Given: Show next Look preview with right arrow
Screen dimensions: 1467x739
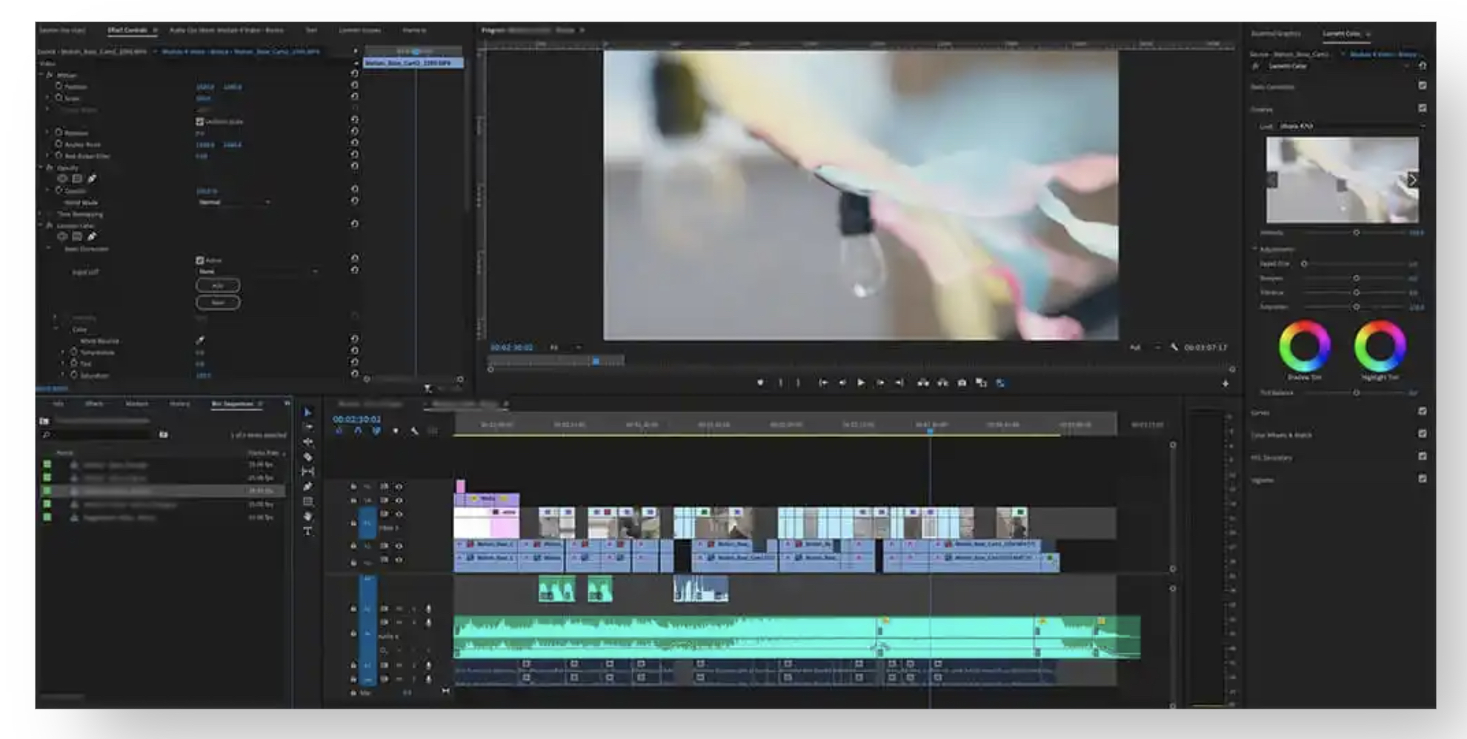Looking at the screenshot, I should tap(1411, 180).
